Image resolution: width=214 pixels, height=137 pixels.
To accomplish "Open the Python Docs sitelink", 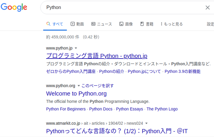I will [x=101, y=109].
